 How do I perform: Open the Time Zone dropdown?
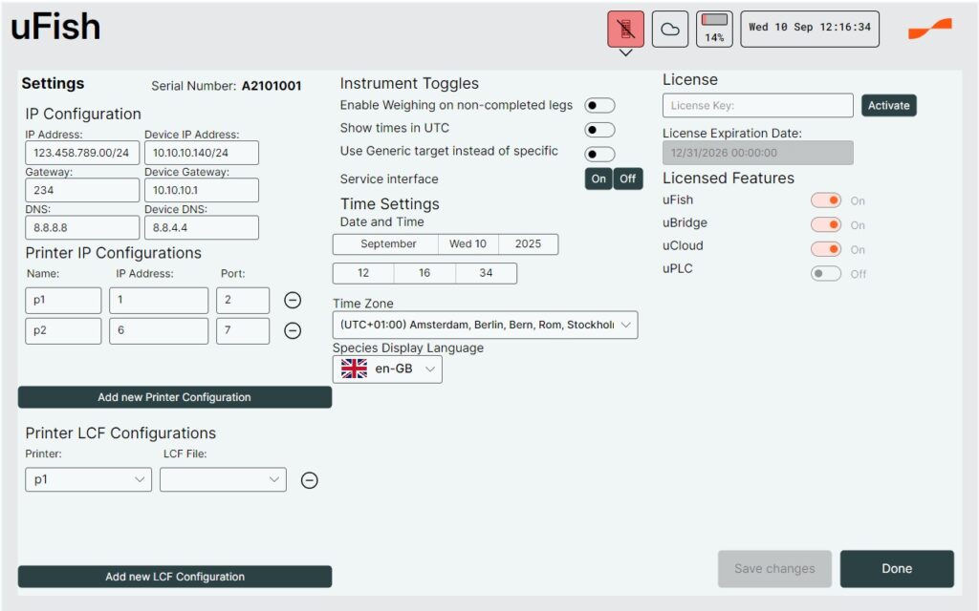coord(485,326)
